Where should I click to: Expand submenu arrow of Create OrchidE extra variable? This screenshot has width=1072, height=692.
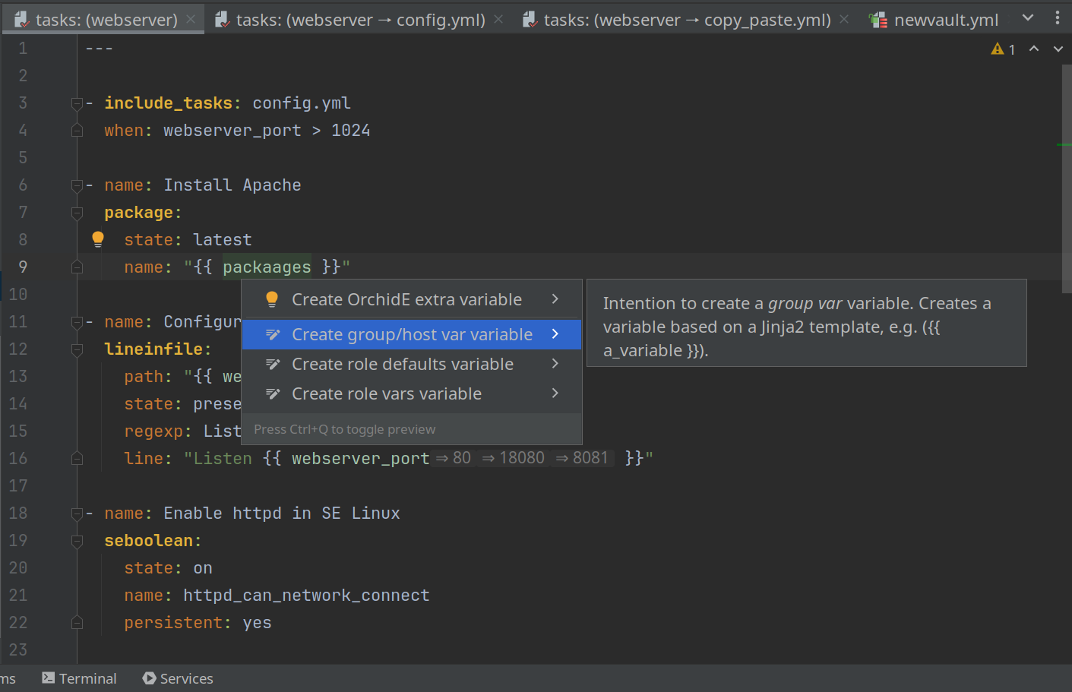(555, 299)
